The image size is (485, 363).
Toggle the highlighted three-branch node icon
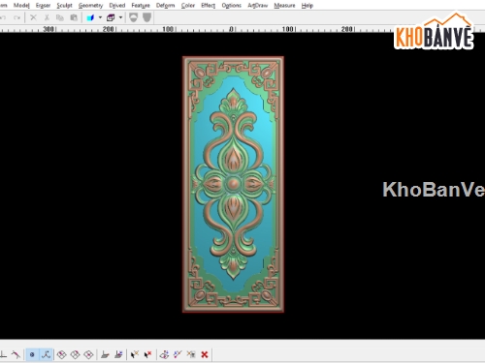pyautogui.click(x=46, y=354)
